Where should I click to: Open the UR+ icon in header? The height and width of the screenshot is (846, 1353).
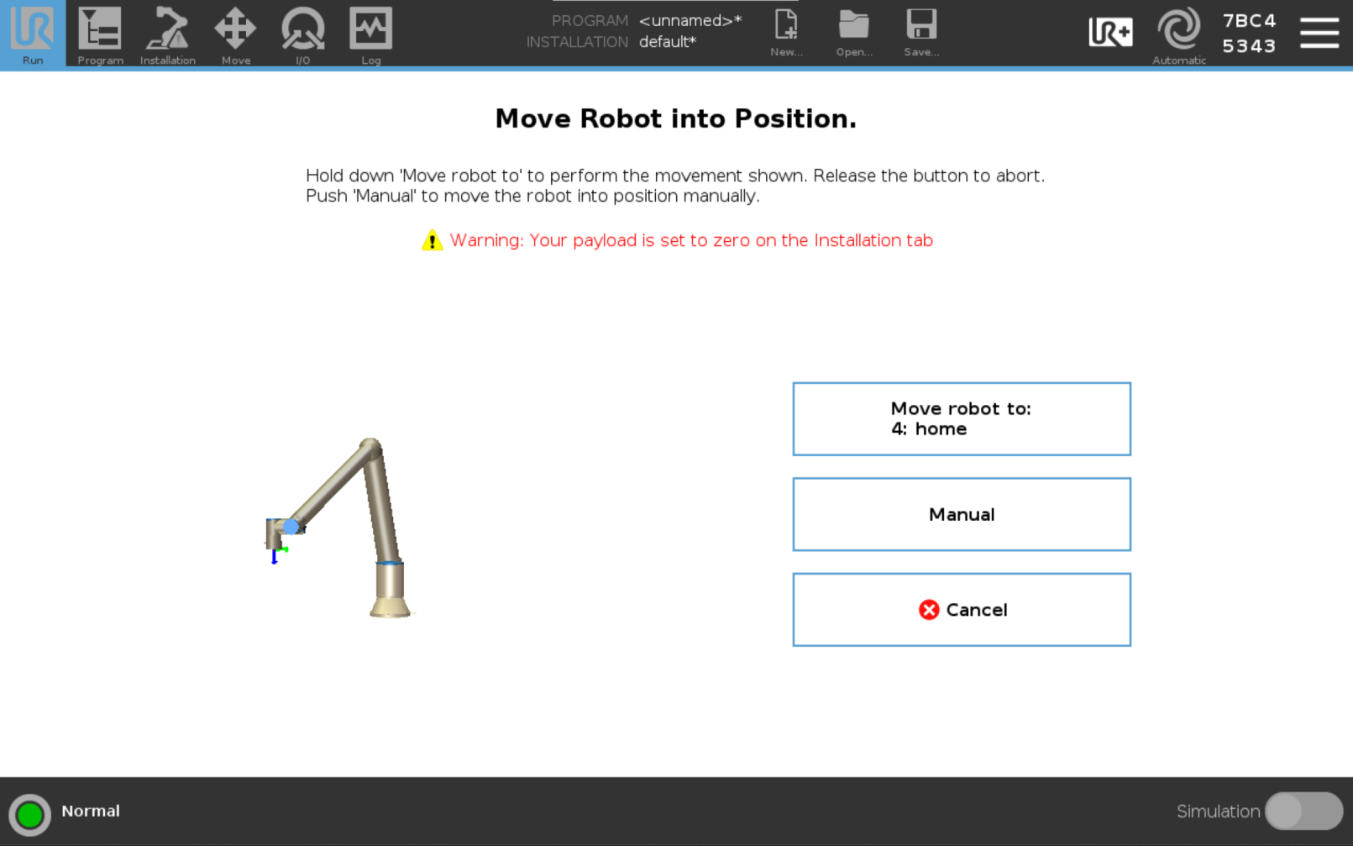point(1110,33)
